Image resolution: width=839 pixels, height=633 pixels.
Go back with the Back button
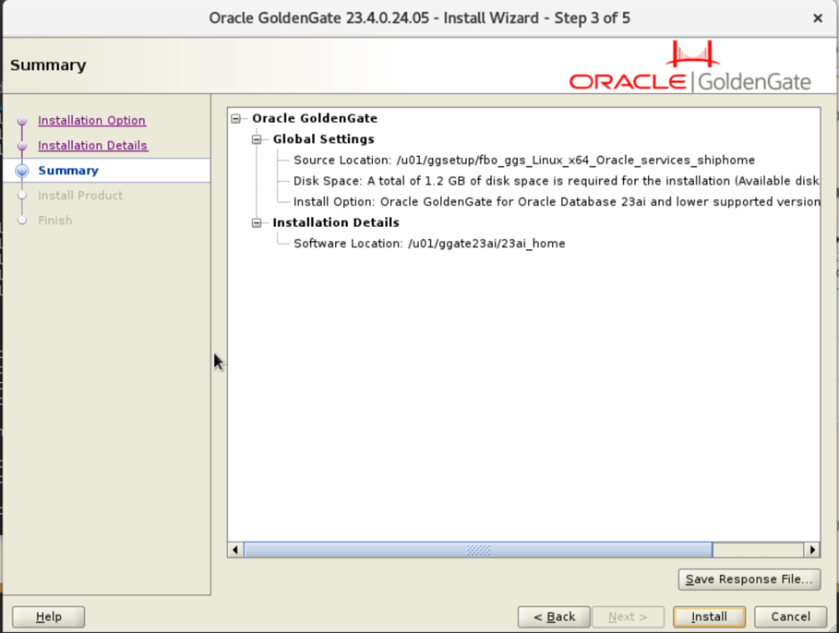(554, 617)
